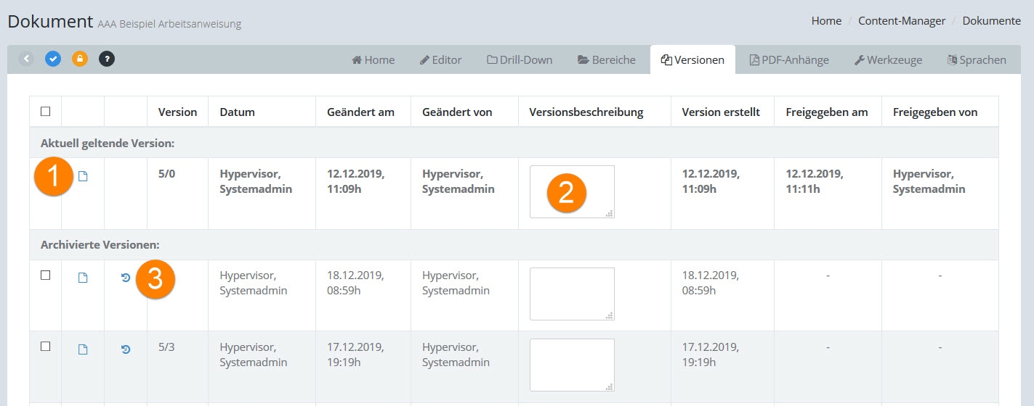This screenshot has height=406, width=1034.
Task: Click Home in the breadcrumb
Action: pos(826,21)
